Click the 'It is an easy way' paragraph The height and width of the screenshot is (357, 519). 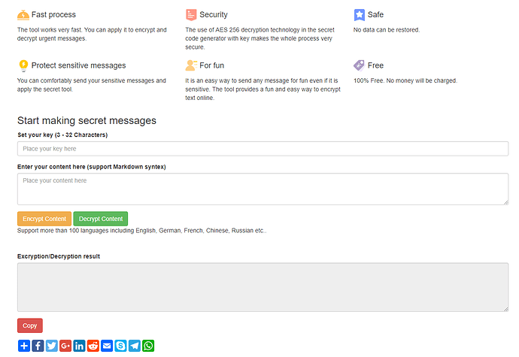(263, 89)
